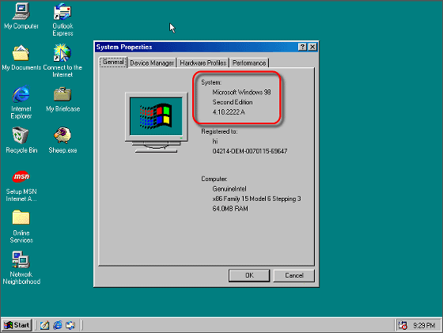Image resolution: width=443 pixels, height=333 pixels.
Task: Click the product ID 04214-OEM-0070115-69647
Action: click(x=250, y=151)
